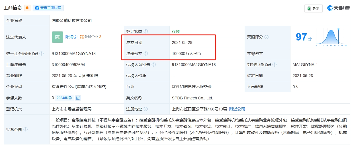Screen dimensions: 352x145
Task: Click the 陈 avatar tile
Action: (58, 37)
